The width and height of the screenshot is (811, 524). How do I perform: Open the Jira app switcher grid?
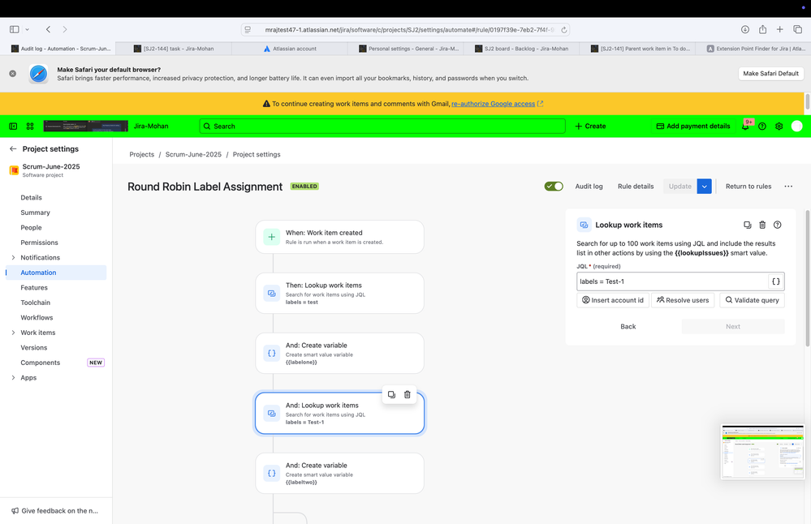[x=30, y=126]
